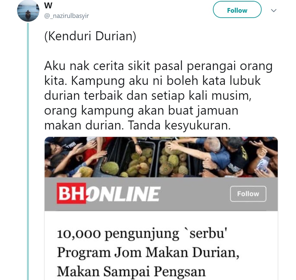The height and width of the screenshot is (280, 296).
Task: Click the display name W
Action: tap(48, 6)
